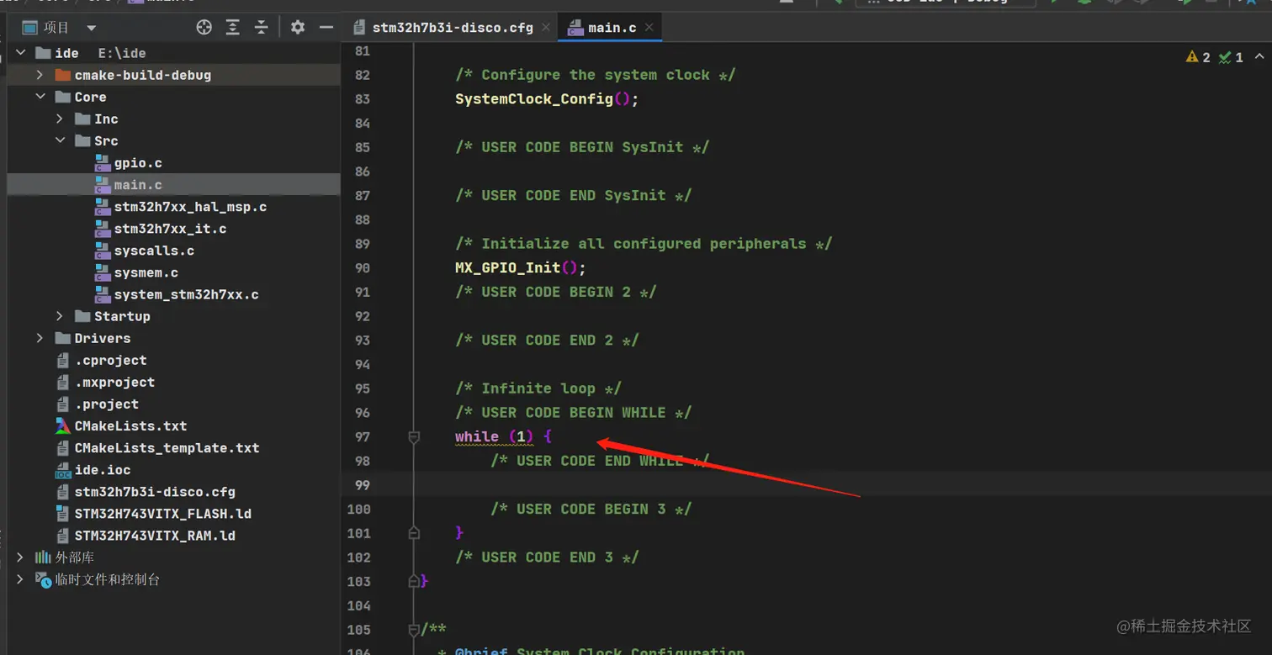Click the 'USER CODE END 2' comment
This screenshot has height=655, width=1272.
pos(547,341)
